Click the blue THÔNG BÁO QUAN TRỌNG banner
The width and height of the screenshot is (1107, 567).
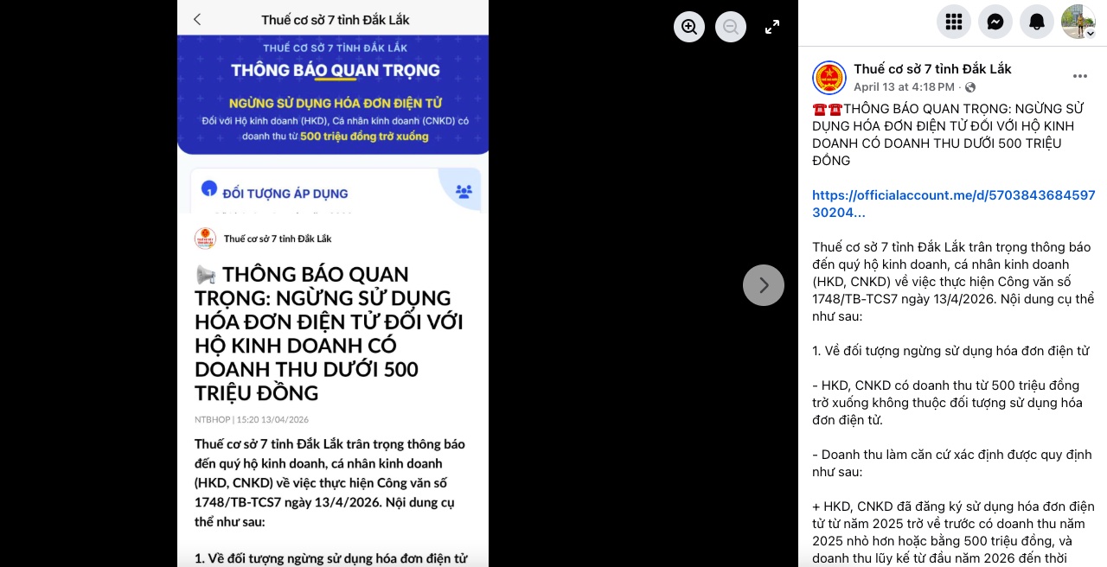334,94
